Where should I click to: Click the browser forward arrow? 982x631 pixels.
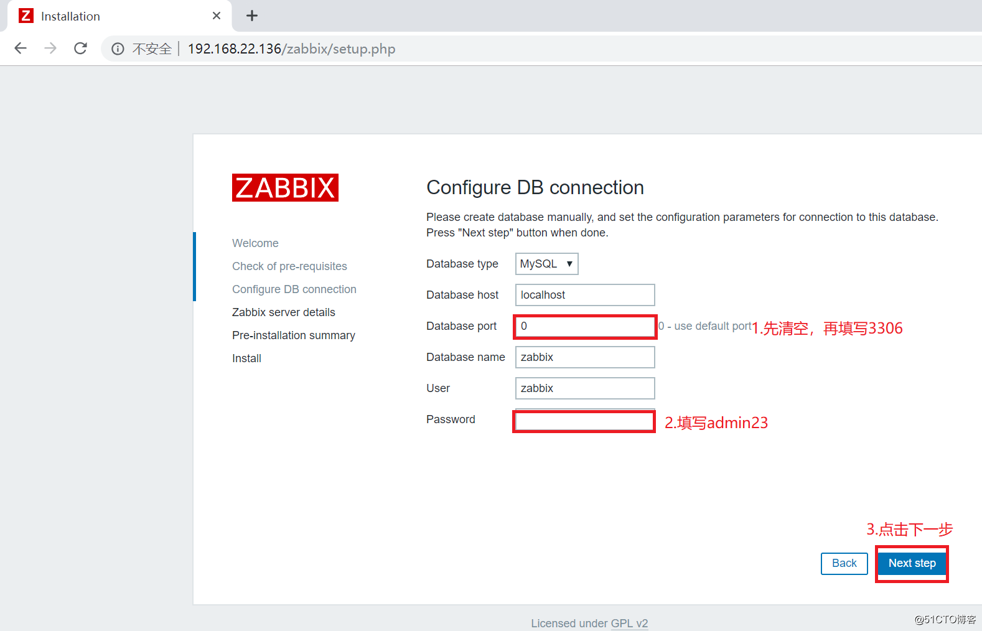[x=50, y=49]
